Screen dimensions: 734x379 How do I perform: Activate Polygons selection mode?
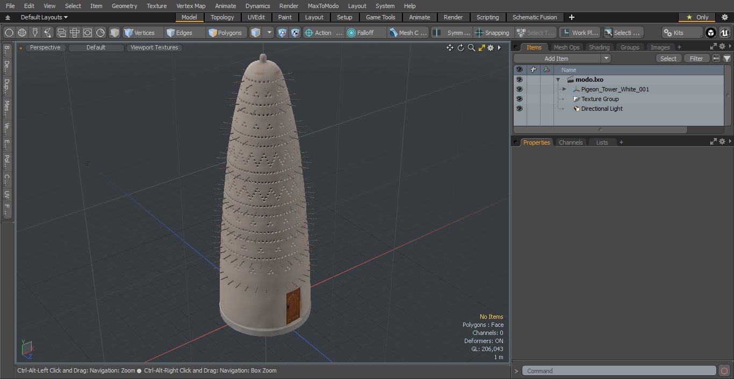(226, 33)
